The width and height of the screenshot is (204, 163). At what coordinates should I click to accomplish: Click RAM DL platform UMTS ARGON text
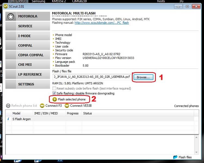78,83
